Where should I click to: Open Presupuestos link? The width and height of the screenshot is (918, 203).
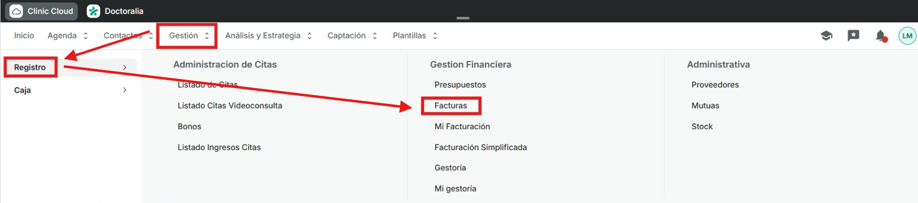tap(460, 85)
